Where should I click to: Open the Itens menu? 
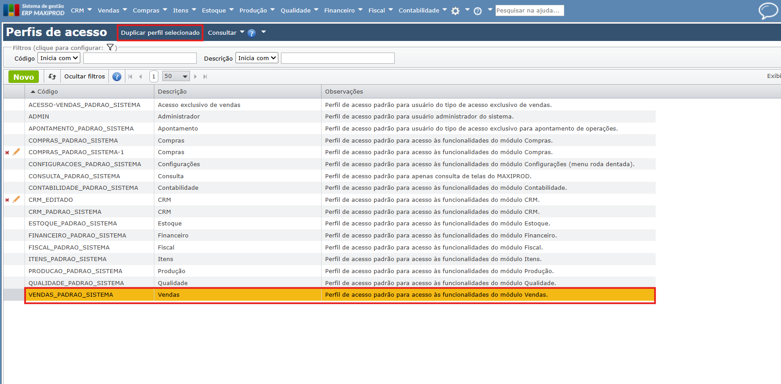181,10
